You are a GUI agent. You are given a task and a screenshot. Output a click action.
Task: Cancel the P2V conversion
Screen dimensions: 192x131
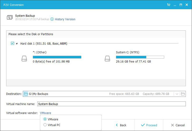pos(178,125)
